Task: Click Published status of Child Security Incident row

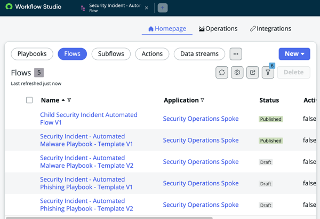Action: click(x=271, y=119)
